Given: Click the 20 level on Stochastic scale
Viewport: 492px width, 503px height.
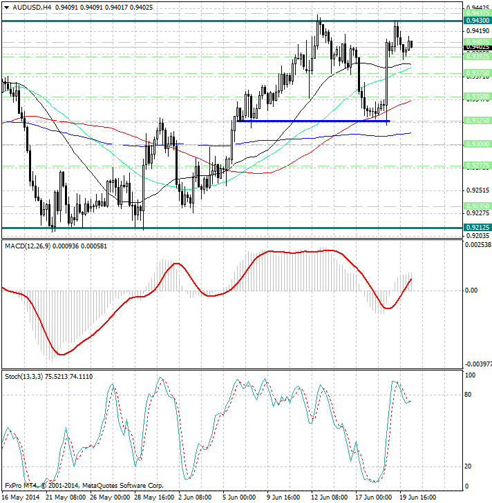Looking at the screenshot, I should point(469,466).
